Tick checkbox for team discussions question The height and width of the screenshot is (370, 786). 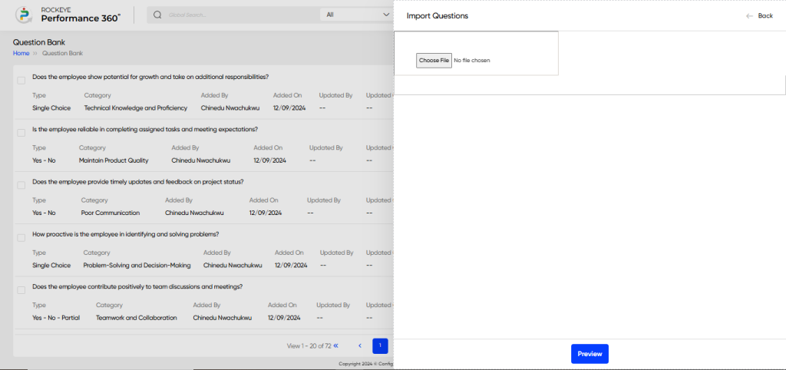(21, 290)
